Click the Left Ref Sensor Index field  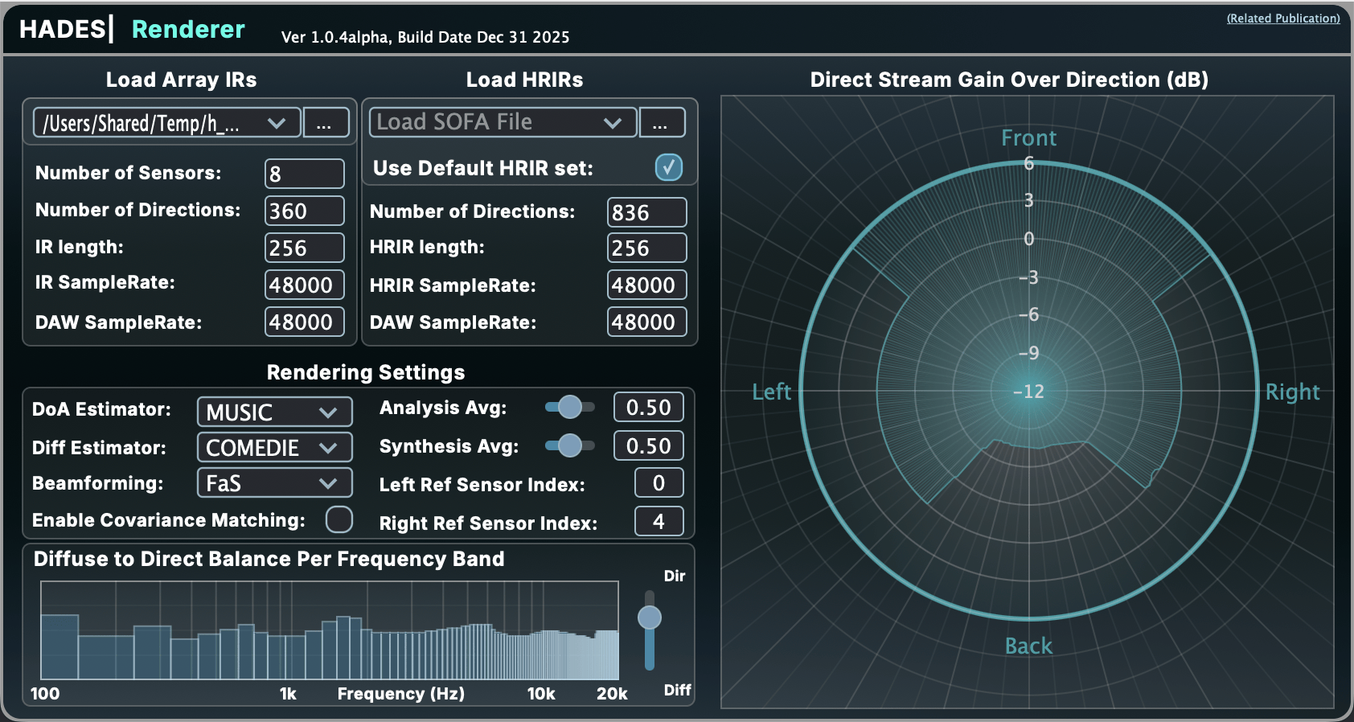tap(659, 482)
